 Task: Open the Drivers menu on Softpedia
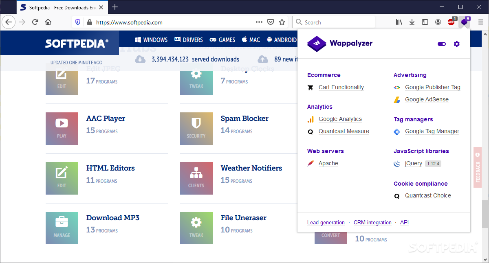coord(189,39)
